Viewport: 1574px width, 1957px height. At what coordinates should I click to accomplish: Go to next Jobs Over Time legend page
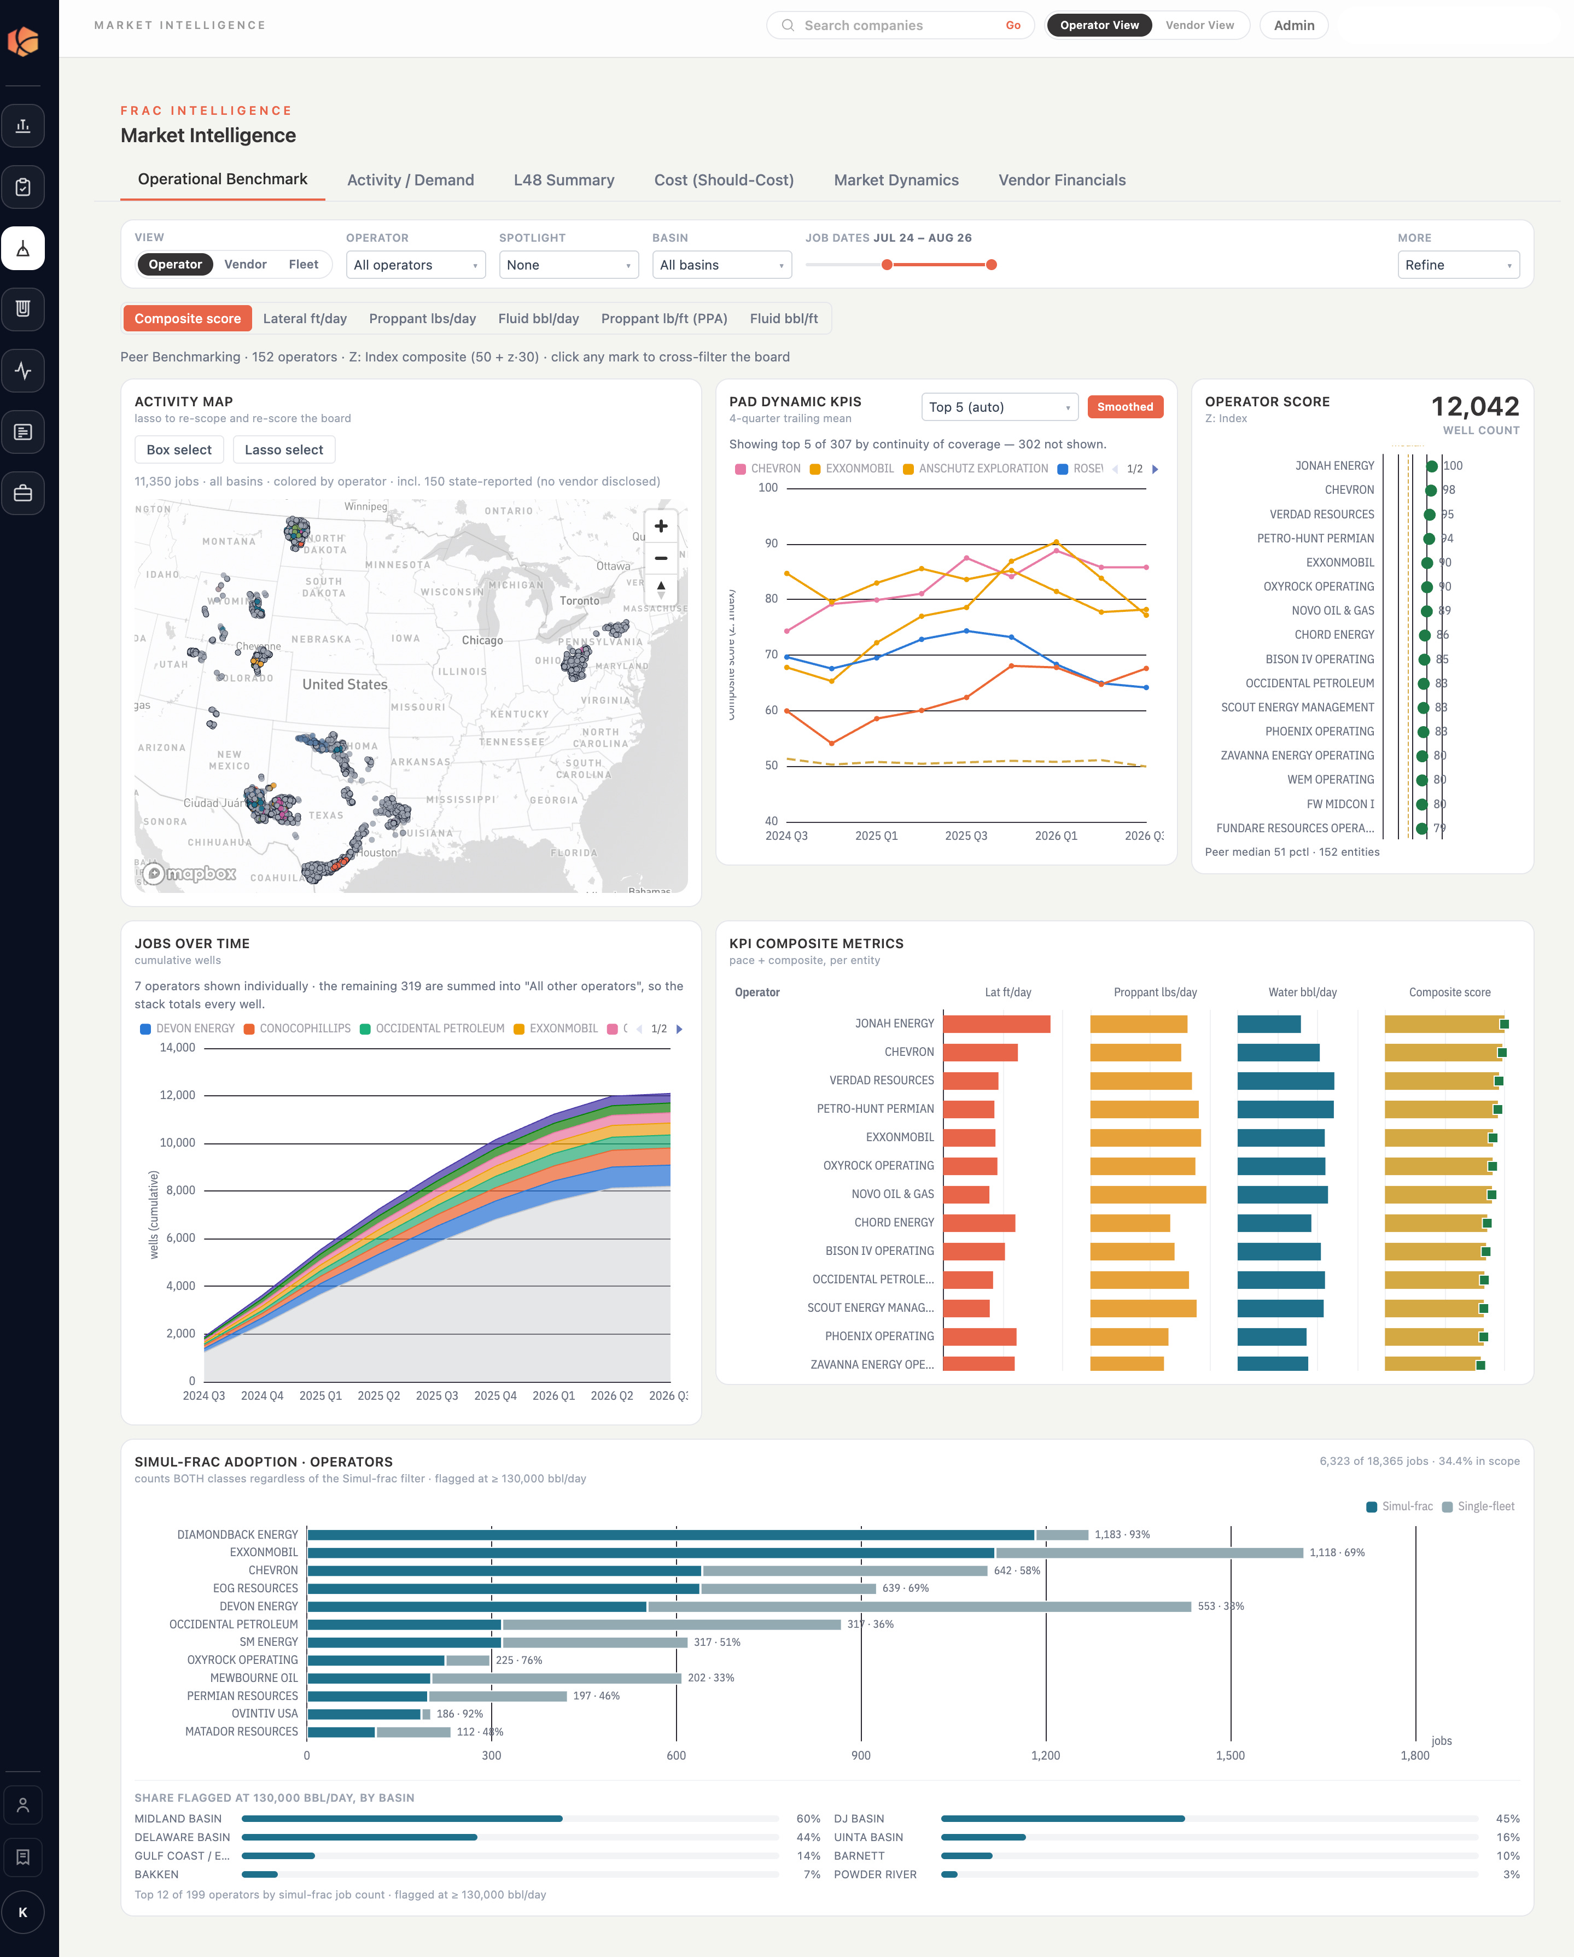(679, 1029)
